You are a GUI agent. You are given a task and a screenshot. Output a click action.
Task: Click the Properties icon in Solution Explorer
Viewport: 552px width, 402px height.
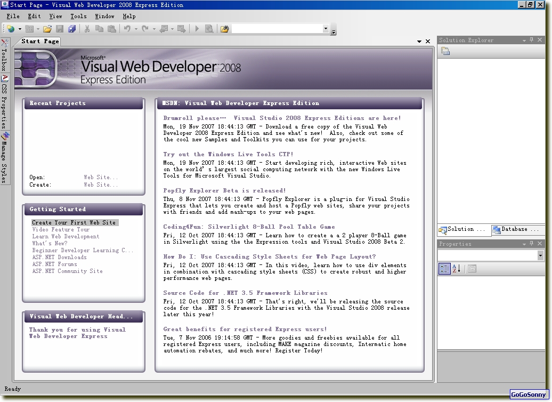click(x=445, y=51)
